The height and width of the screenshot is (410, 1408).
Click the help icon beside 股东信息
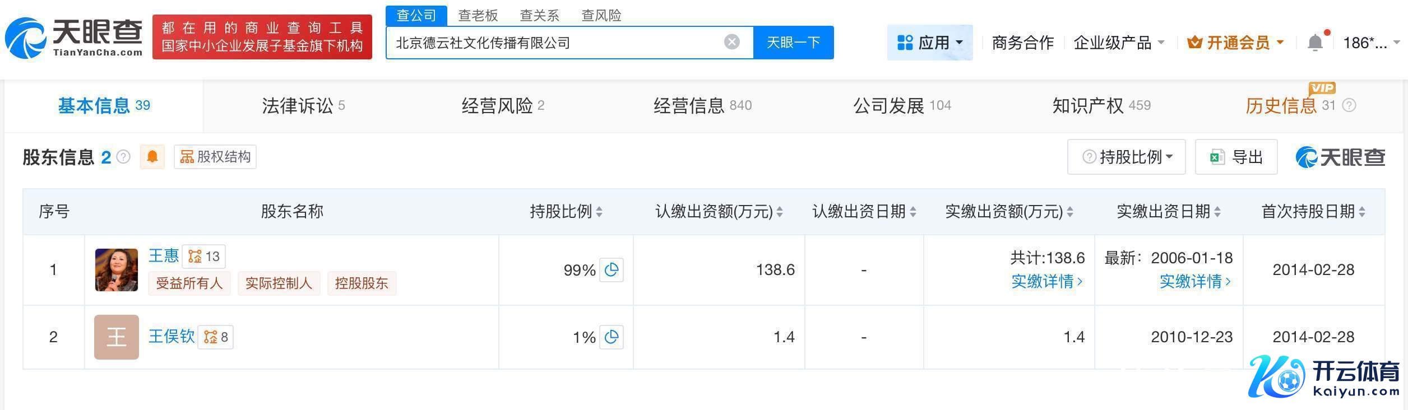click(123, 157)
